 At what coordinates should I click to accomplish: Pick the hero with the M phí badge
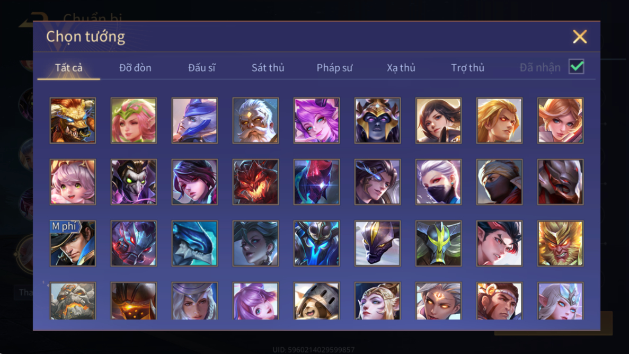73,243
